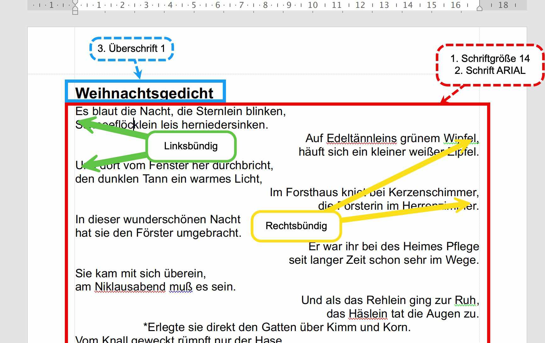545x343 pixels.
Task: Click the number 10 on the ruler
Action: tap(312, 5)
